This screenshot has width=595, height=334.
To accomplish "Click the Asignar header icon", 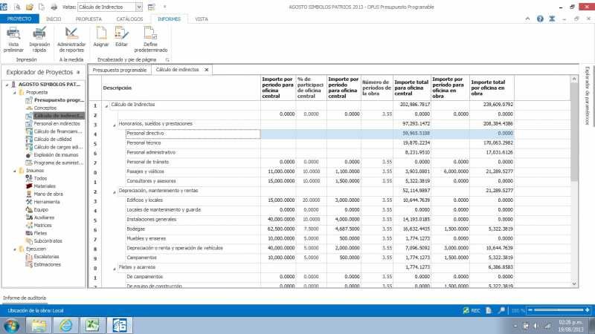I will 101,36.
